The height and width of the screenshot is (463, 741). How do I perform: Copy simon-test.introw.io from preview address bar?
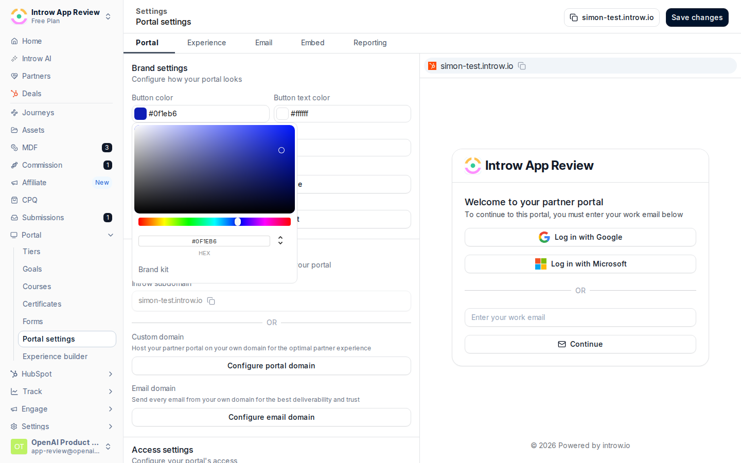pos(522,66)
